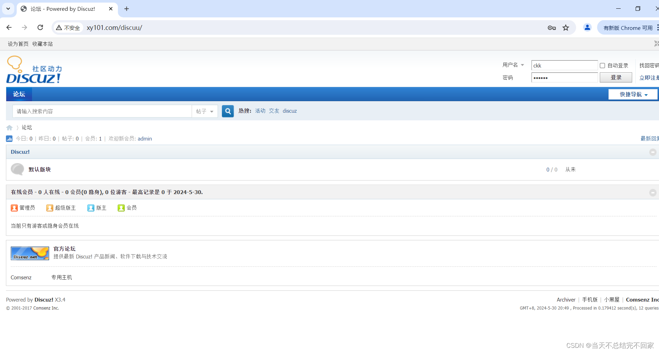
Task: Select the 论坛 navigation tab
Action: point(19,94)
